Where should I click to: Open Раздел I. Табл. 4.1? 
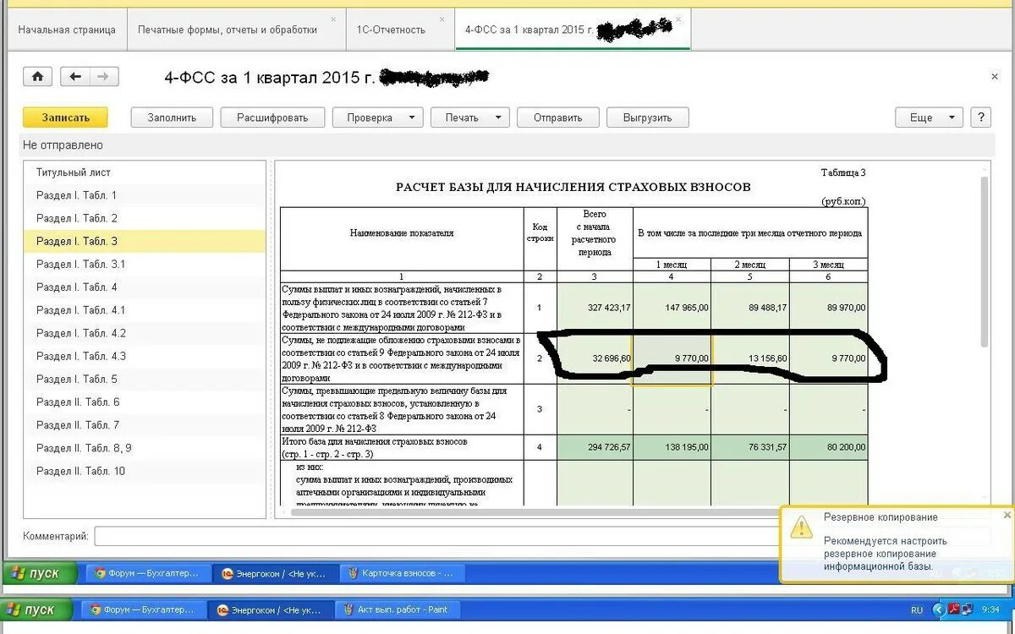(145, 310)
